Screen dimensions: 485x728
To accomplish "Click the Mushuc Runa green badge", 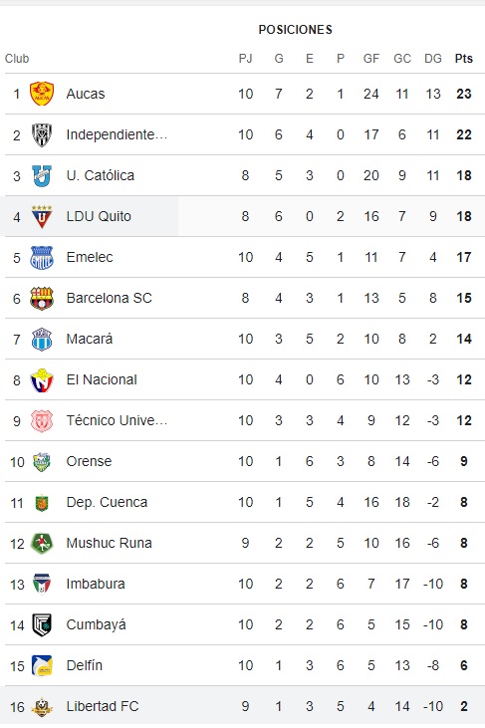I will (x=42, y=543).
